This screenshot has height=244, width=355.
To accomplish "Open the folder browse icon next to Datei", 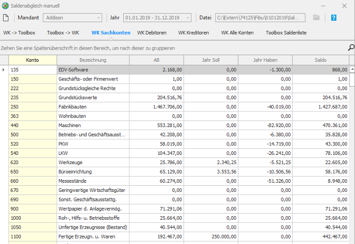I will click(316, 18).
